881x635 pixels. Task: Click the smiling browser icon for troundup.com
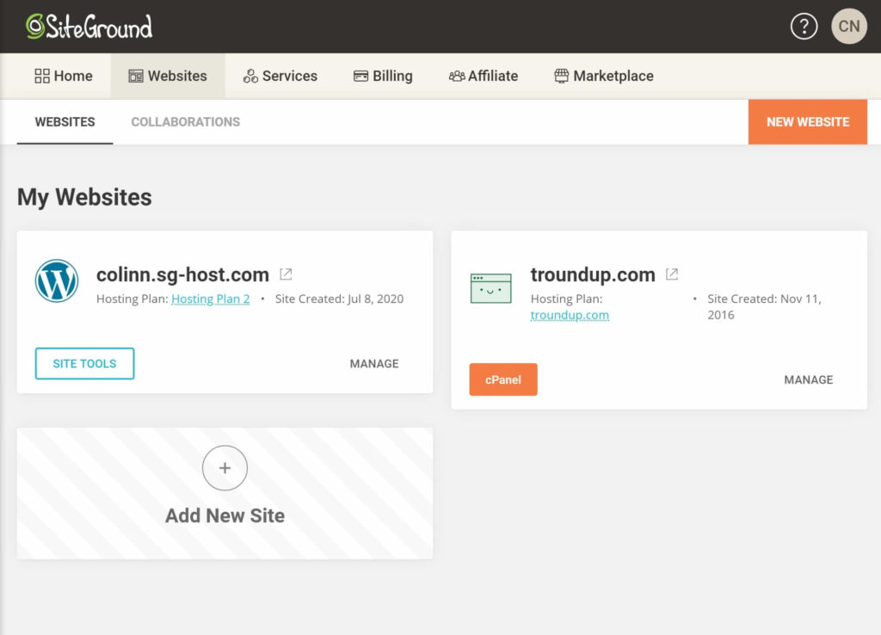point(491,288)
